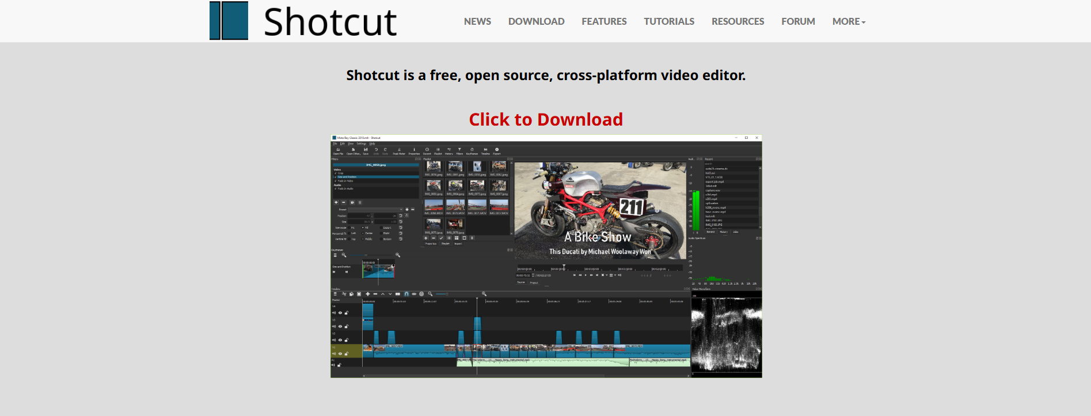The image size is (1091, 416).
Task: Open the NEWS page
Action: (477, 21)
